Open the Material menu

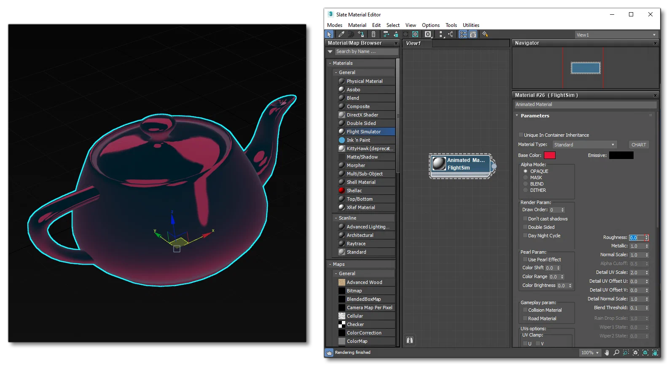point(357,25)
